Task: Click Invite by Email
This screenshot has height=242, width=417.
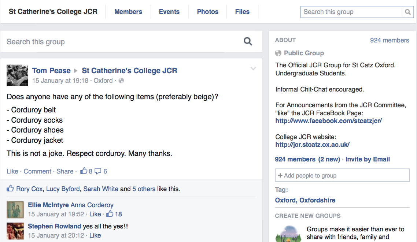Action: (368, 159)
